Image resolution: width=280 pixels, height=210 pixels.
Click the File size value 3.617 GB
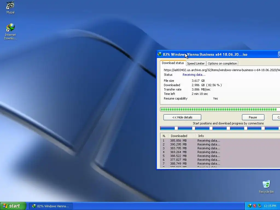[198, 81]
